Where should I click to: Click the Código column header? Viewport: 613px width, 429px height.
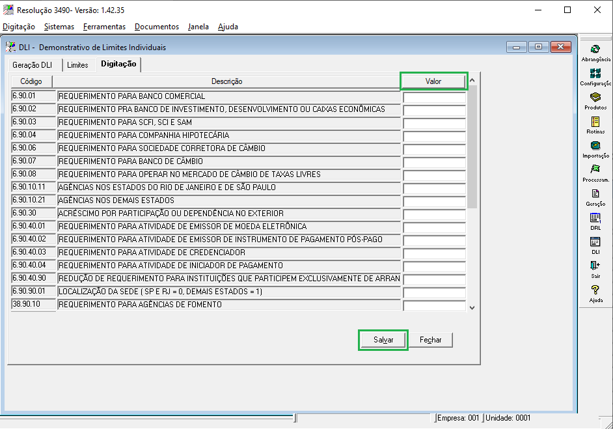(31, 81)
